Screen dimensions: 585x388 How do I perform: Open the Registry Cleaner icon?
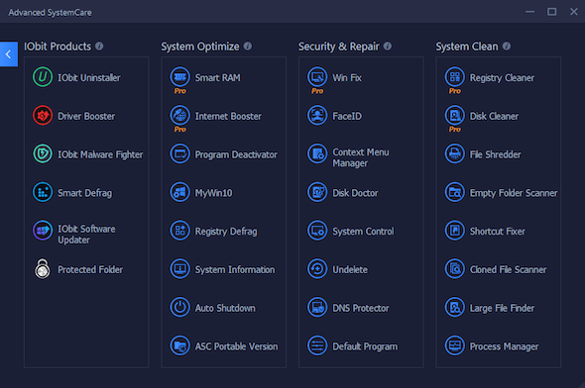[454, 77]
